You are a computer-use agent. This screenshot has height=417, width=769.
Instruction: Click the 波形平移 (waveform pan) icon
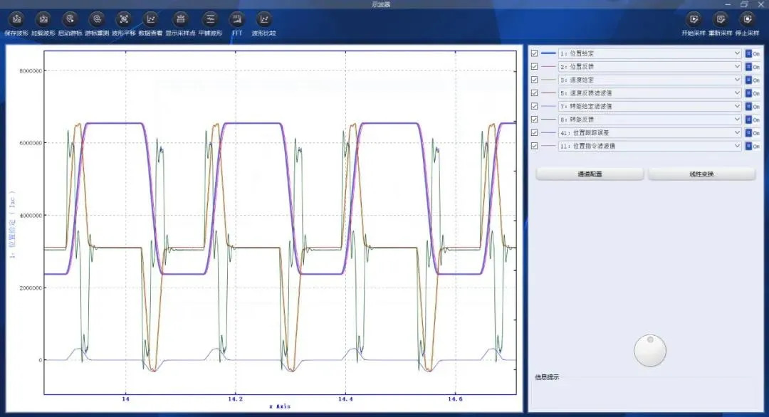[123, 19]
